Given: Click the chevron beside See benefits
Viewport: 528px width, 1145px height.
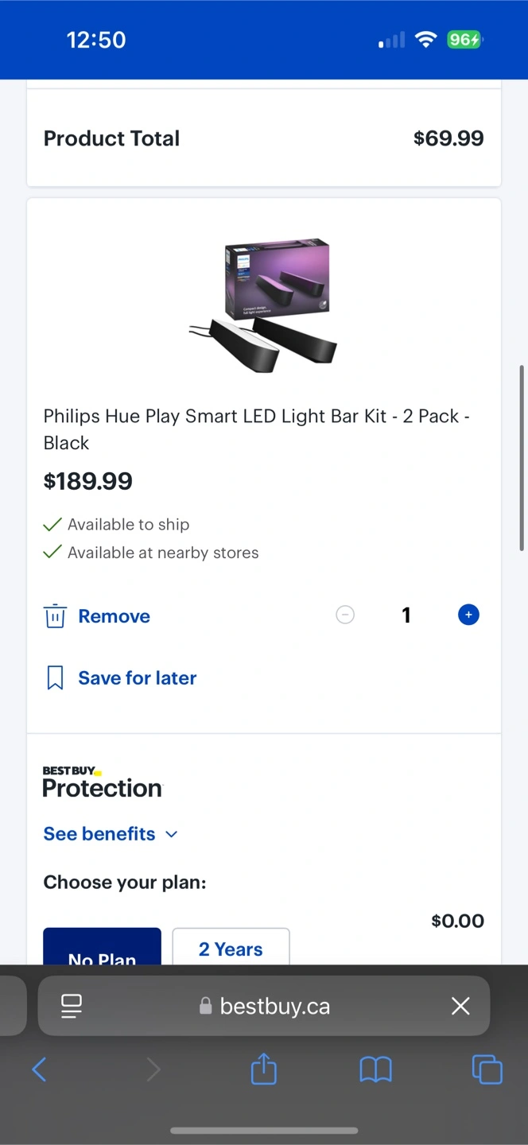Looking at the screenshot, I should (171, 834).
